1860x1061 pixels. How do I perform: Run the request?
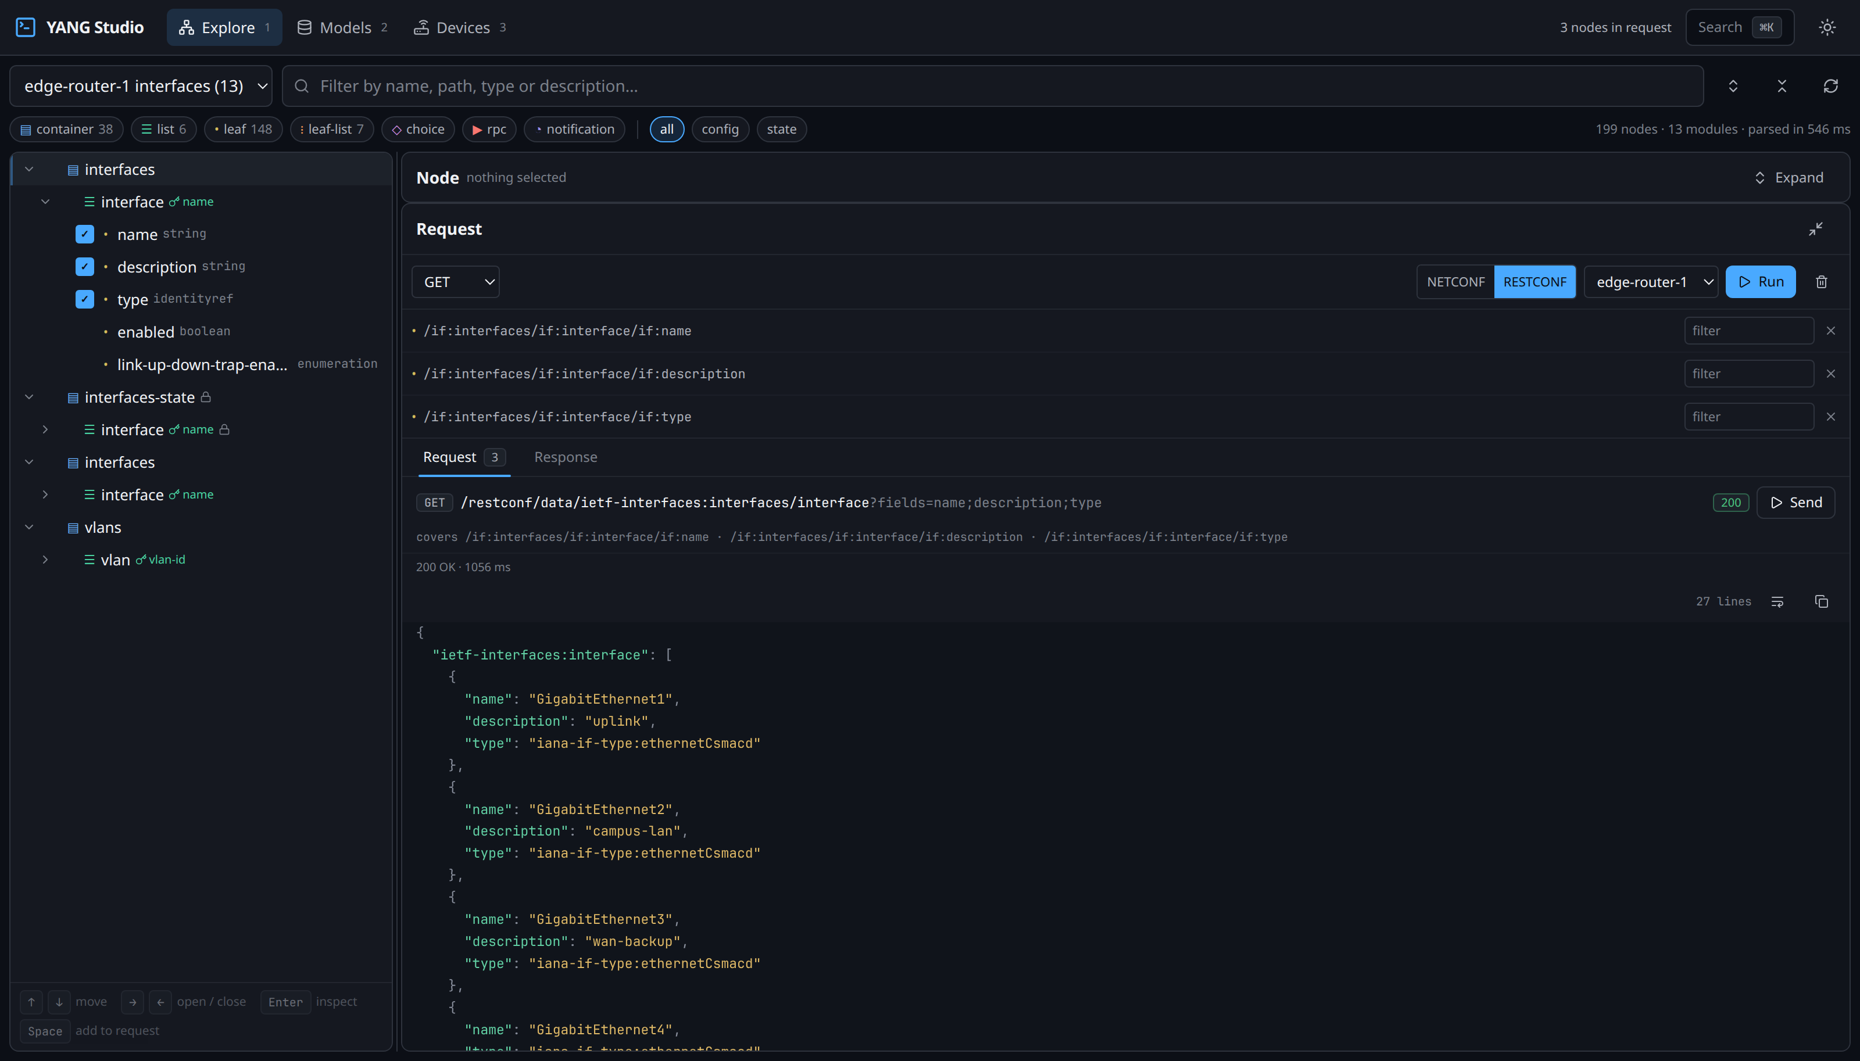pyautogui.click(x=1760, y=282)
